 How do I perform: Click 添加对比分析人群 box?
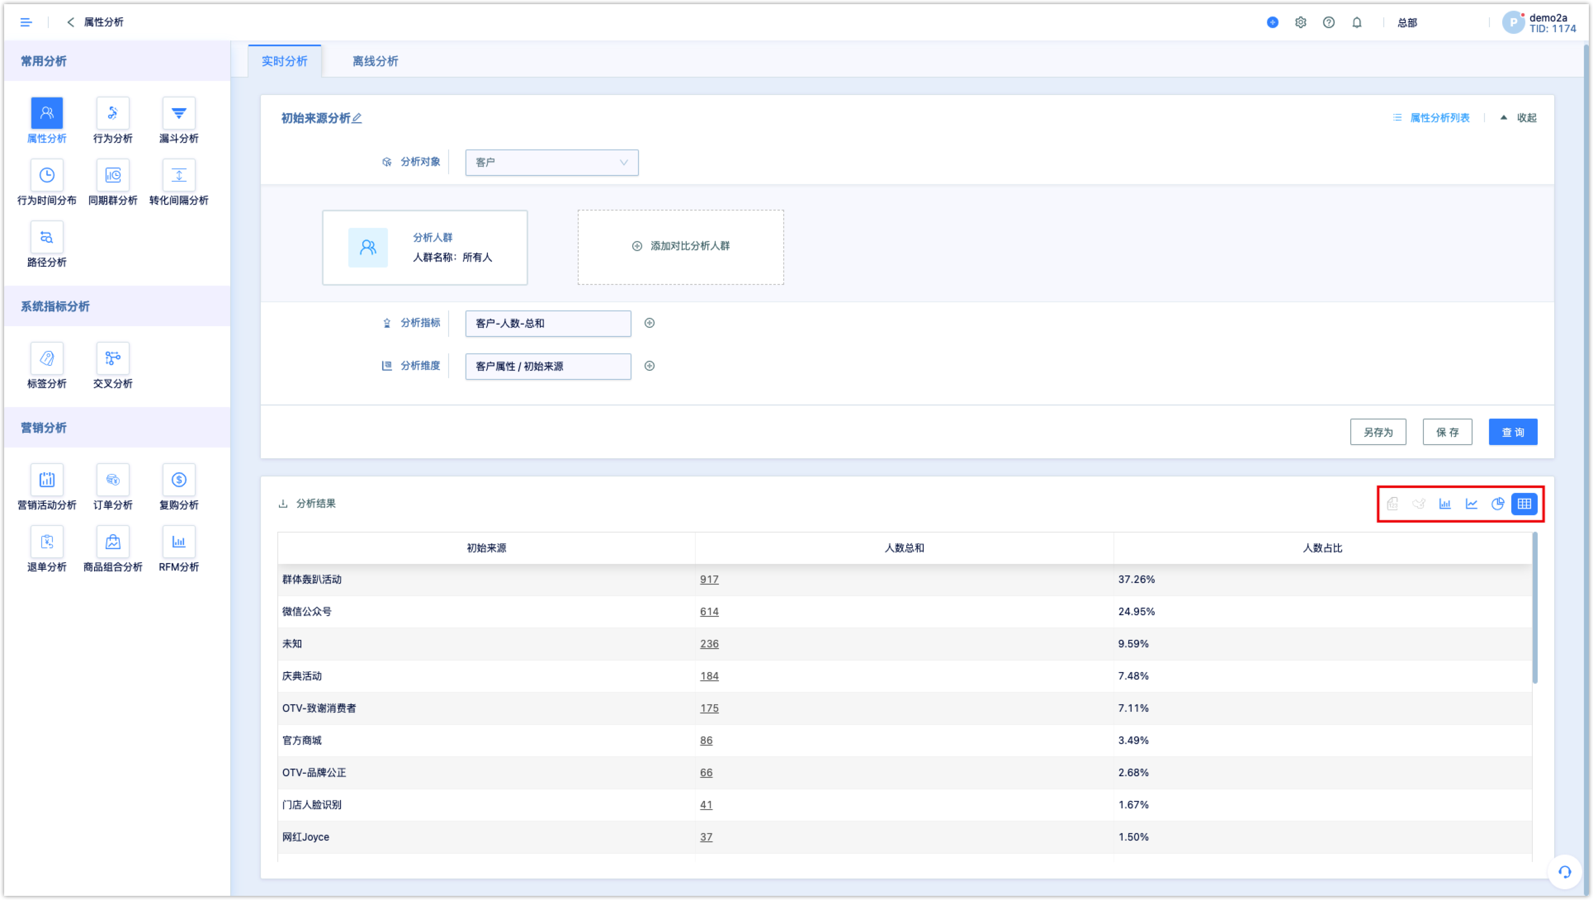(x=680, y=247)
